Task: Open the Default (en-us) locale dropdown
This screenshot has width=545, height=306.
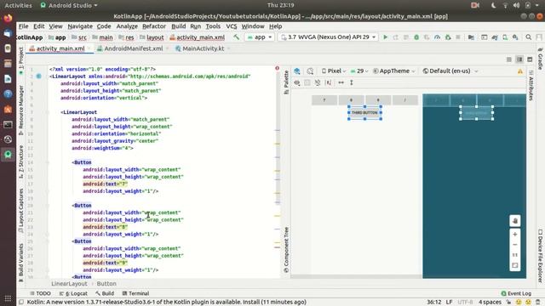Action: pos(450,71)
